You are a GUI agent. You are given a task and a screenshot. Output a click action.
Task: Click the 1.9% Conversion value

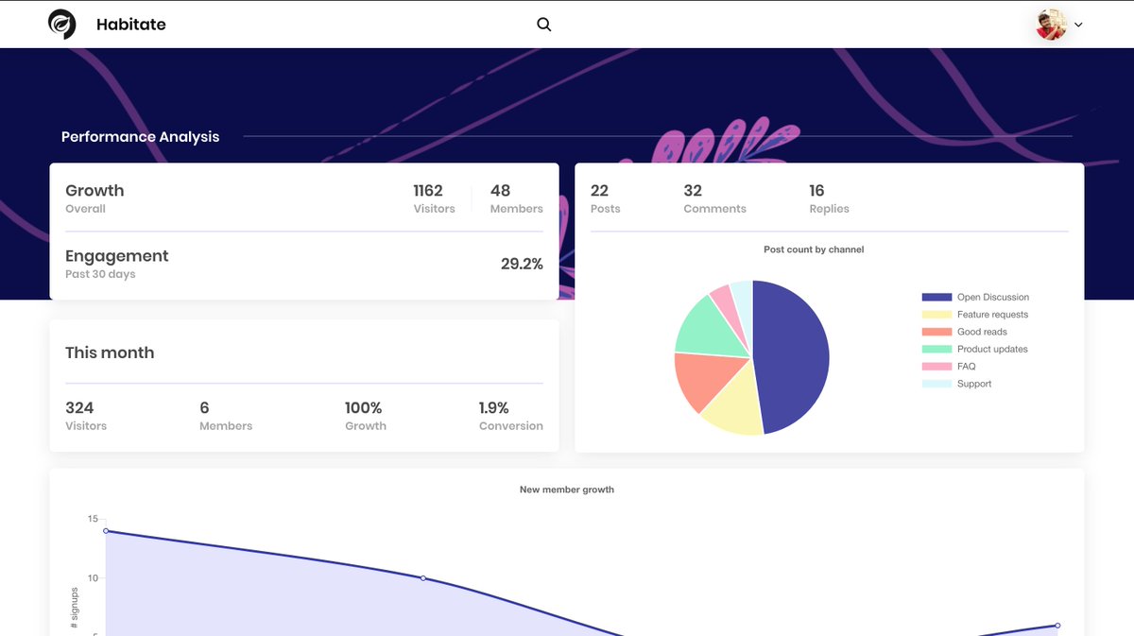494,408
